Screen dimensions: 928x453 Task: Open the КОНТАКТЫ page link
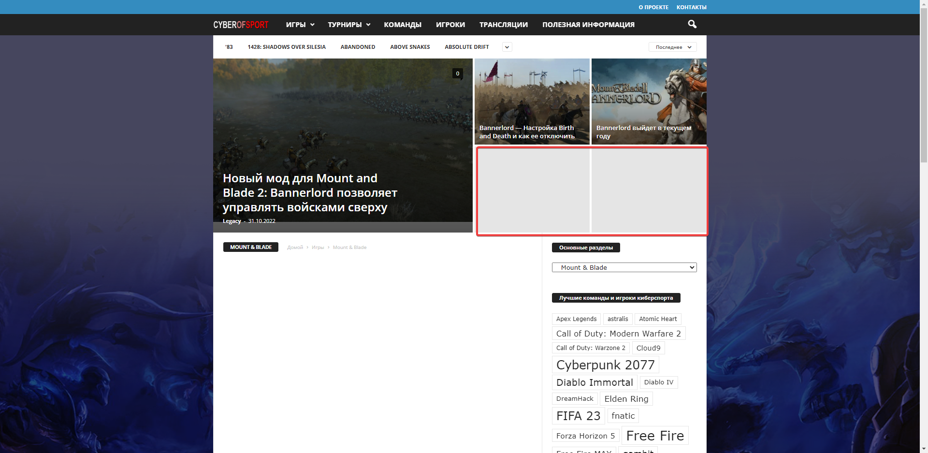692,7
